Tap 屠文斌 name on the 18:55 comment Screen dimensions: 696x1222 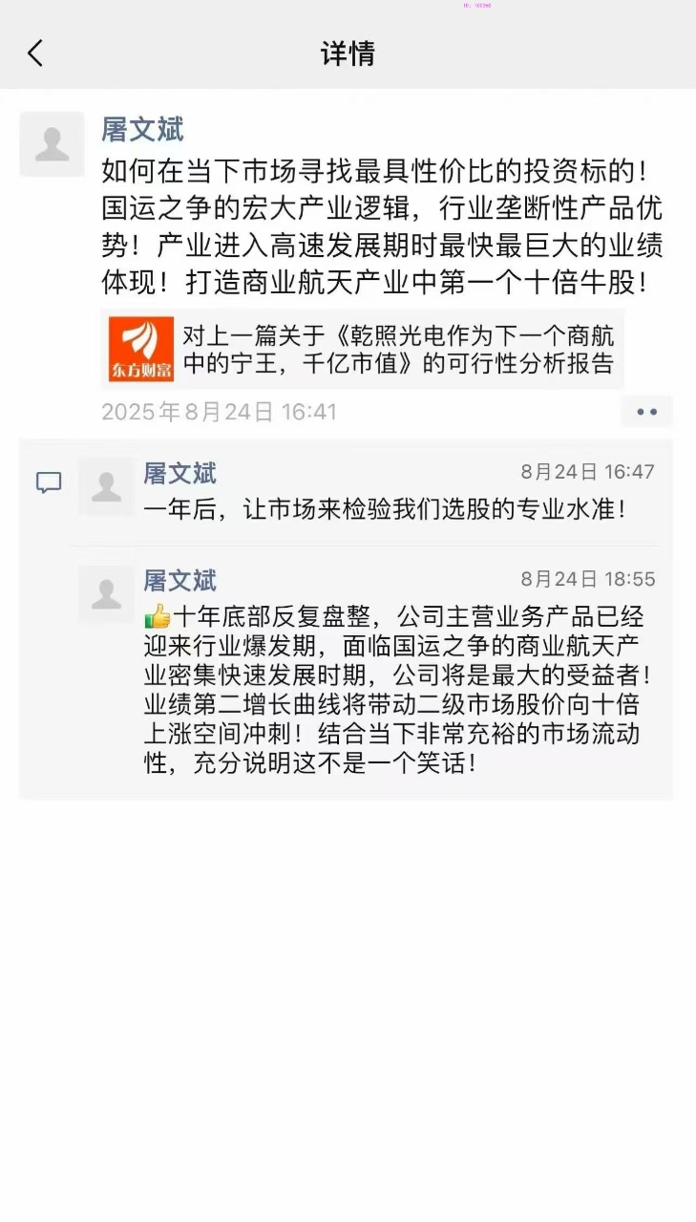(x=179, y=580)
